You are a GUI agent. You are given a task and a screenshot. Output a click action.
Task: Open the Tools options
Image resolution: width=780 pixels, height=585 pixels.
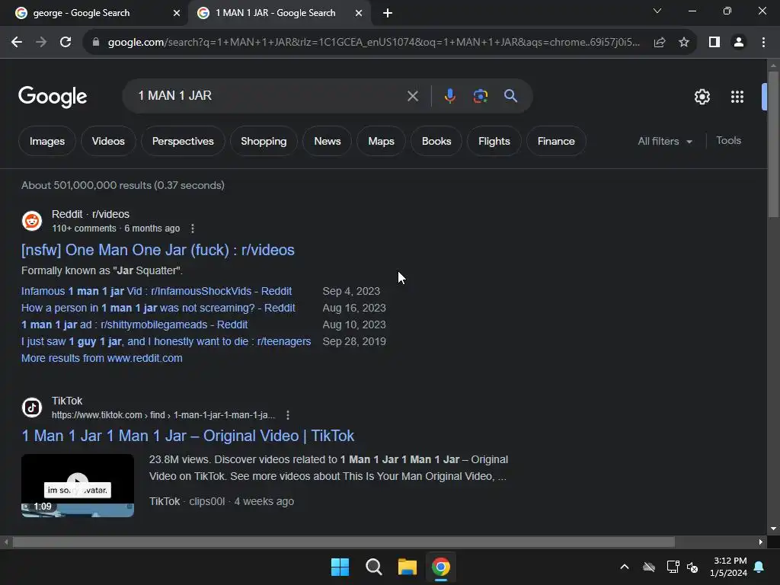pos(728,141)
